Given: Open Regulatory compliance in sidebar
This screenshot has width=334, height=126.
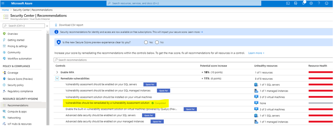Looking at the screenshot, I should click(x=20, y=91).
